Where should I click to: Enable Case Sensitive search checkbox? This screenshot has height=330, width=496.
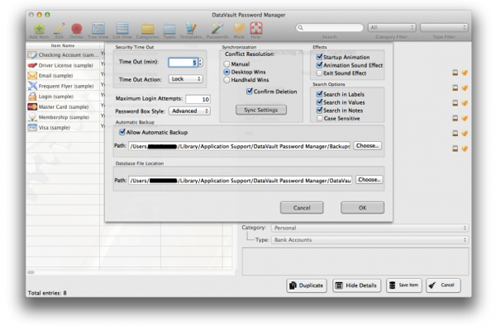click(x=319, y=119)
